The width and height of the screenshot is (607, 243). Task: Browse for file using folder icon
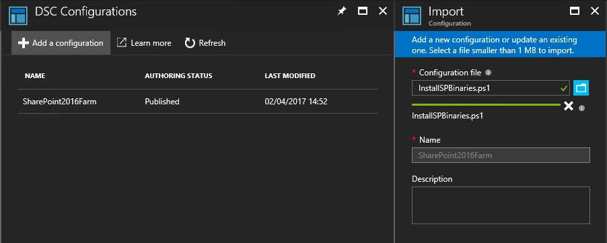581,88
